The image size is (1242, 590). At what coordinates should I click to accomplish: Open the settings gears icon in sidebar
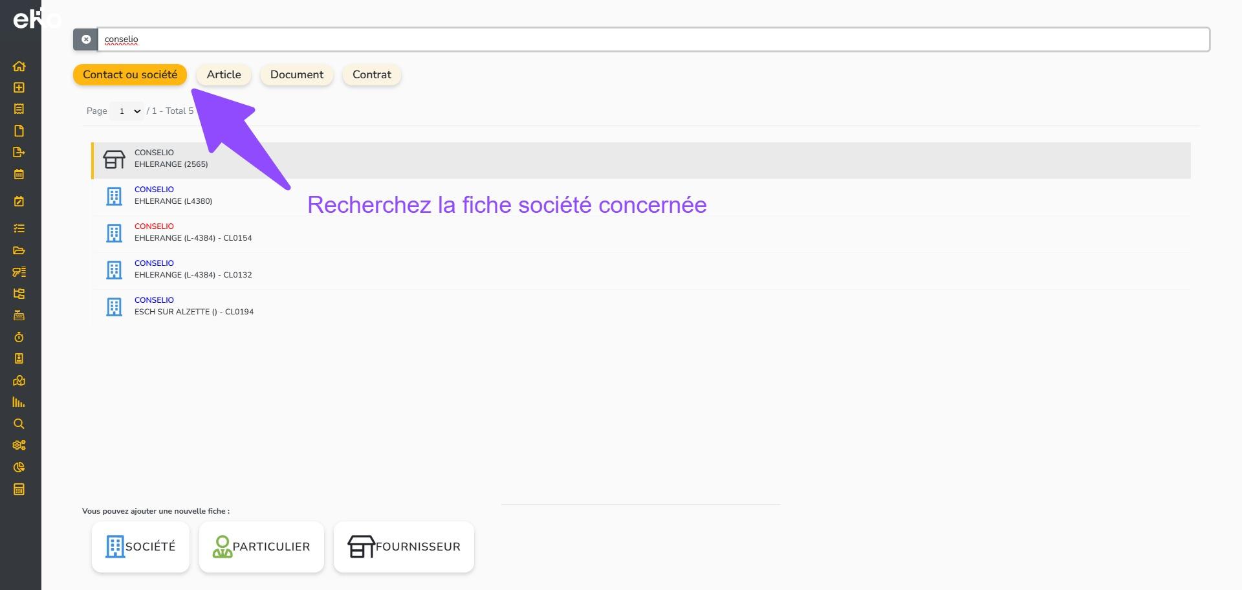19,445
